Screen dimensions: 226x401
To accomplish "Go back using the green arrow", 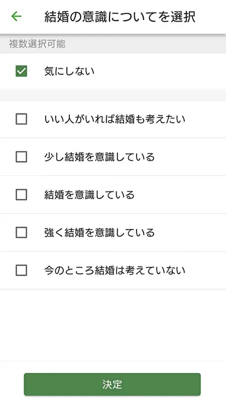I will [17, 17].
